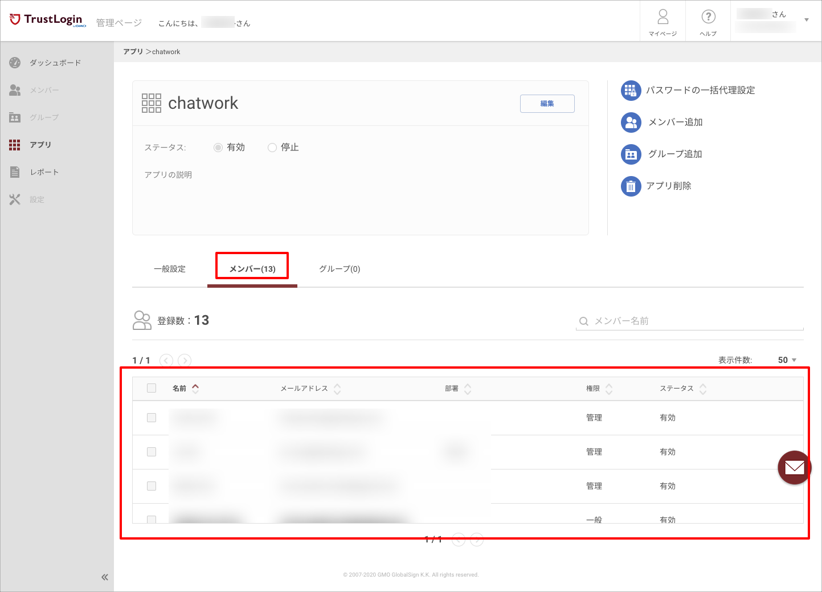Open アプリ in the sidebar menu
Viewport: 822px width, 592px height.
pyautogui.click(x=40, y=145)
